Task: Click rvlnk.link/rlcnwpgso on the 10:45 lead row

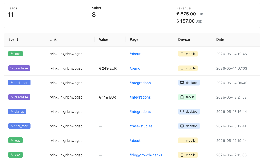Action: coord(66,54)
